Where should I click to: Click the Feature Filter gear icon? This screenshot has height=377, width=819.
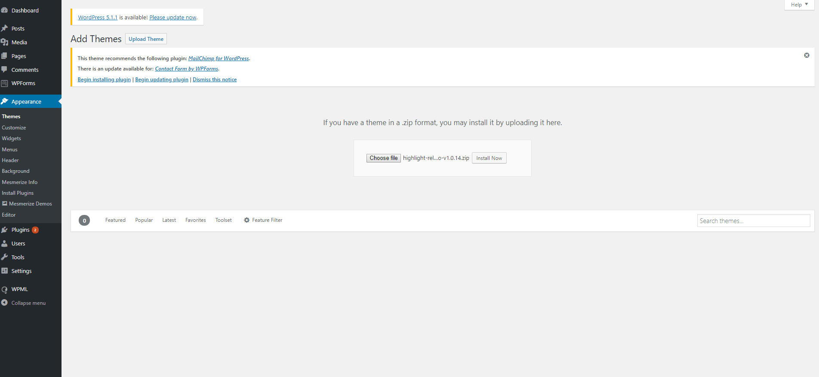(x=246, y=220)
